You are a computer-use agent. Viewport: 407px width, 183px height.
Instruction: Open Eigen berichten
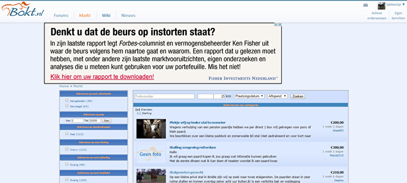[x=398, y=16]
